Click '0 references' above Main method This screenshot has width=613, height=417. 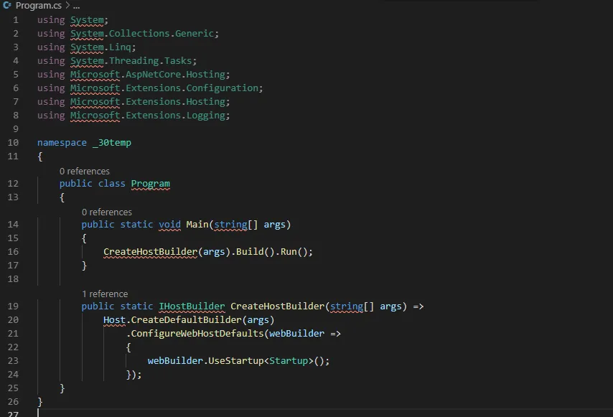(x=107, y=212)
